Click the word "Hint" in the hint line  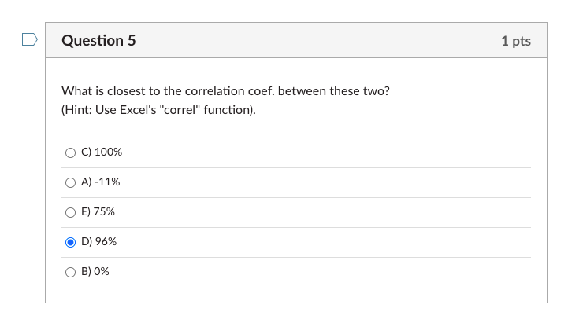tap(77, 110)
